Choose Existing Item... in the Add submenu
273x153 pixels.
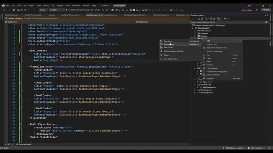(181, 44)
